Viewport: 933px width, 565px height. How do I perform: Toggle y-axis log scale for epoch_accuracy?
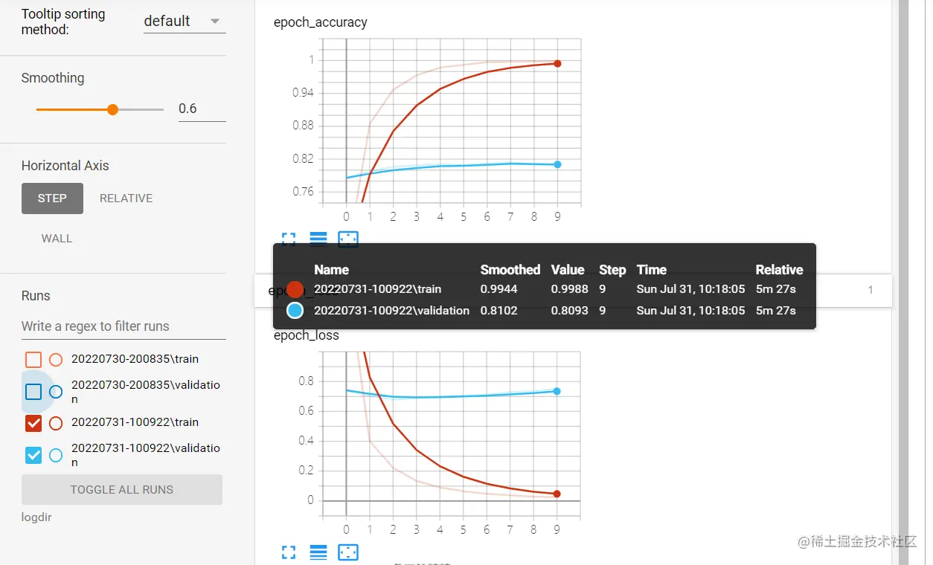(x=318, y=239)
